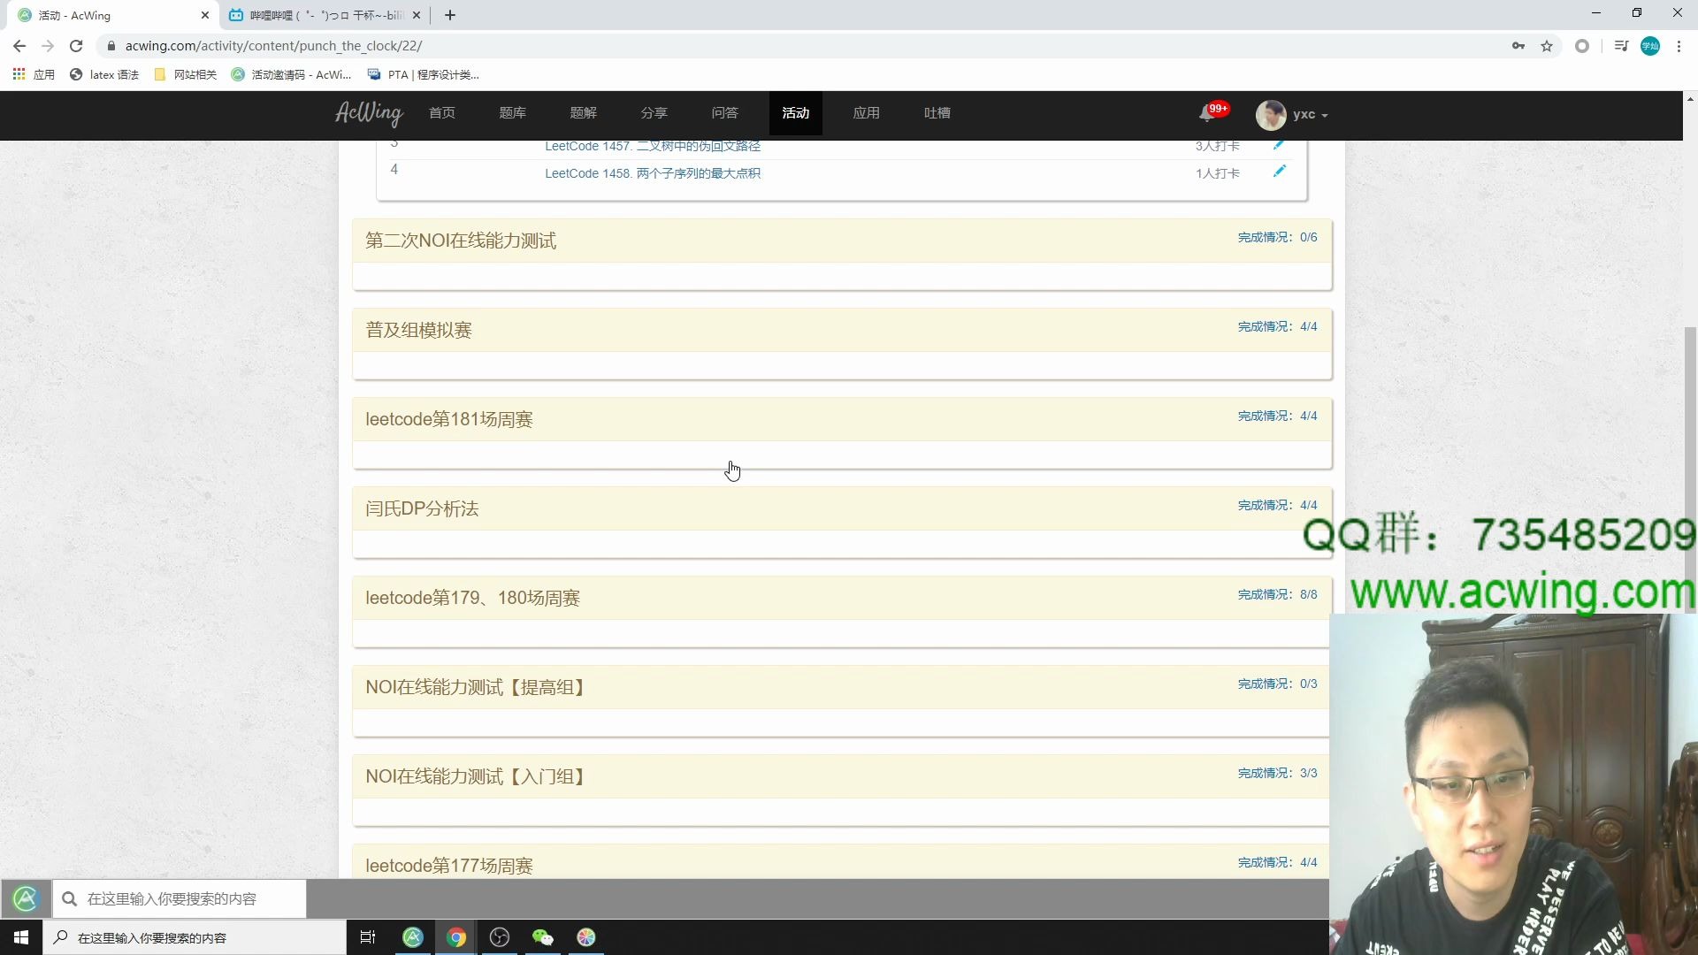This screenshot has height=955, width=1698.
Task: Open the LeetCode 1457 problem link
Action: (x=652, y=146)
